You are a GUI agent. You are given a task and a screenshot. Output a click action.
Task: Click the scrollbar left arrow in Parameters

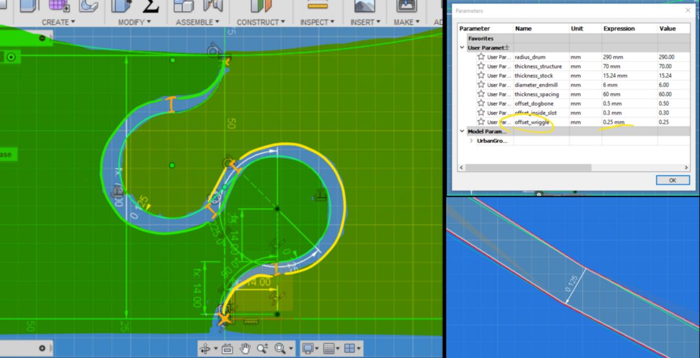(461, 167)
